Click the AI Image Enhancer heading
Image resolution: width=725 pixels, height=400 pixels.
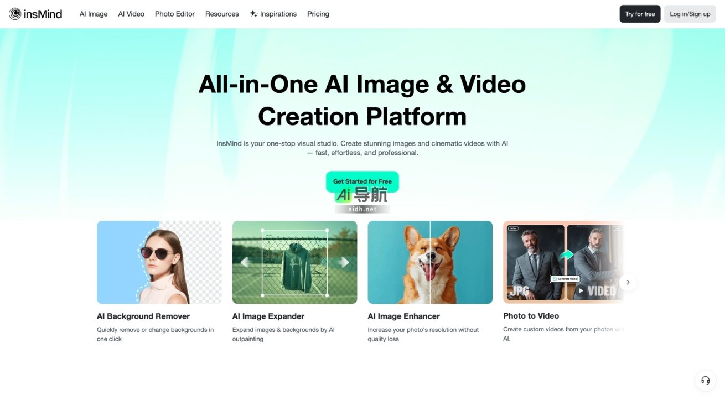point(403,316)
